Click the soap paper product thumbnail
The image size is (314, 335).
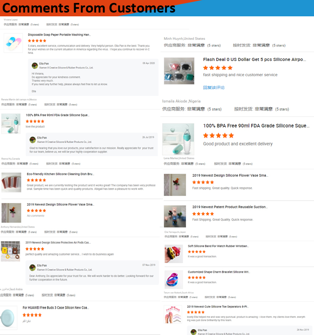(x=13, y=43)
